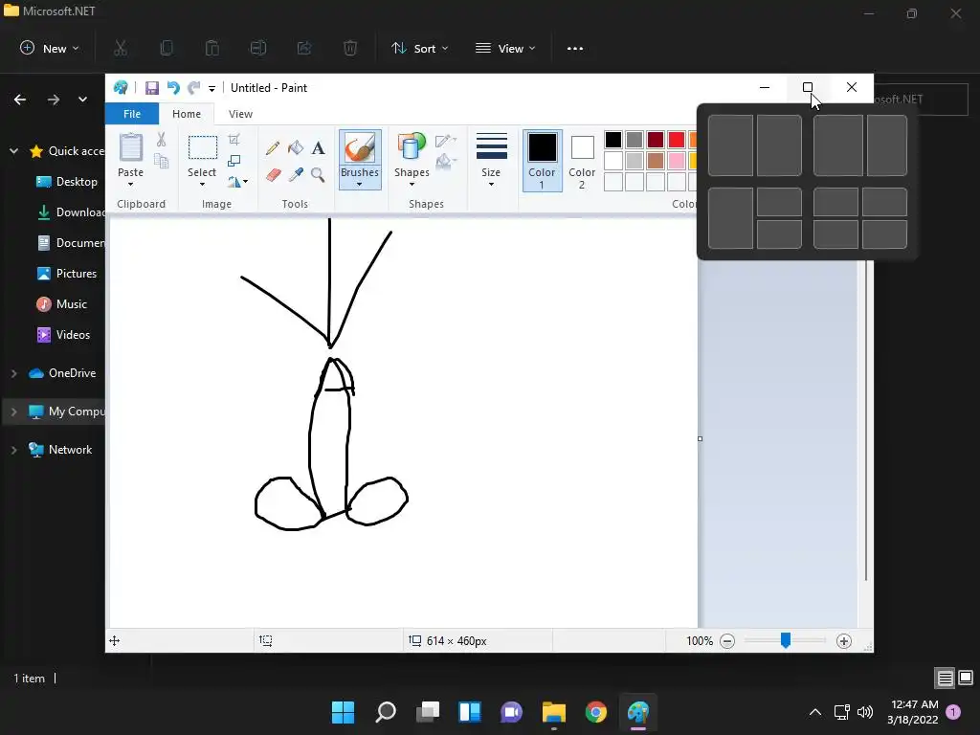This screenshot has width=980, height=735.
Task: Open the Shapes gallery dropdown
Action: [412, 185]
